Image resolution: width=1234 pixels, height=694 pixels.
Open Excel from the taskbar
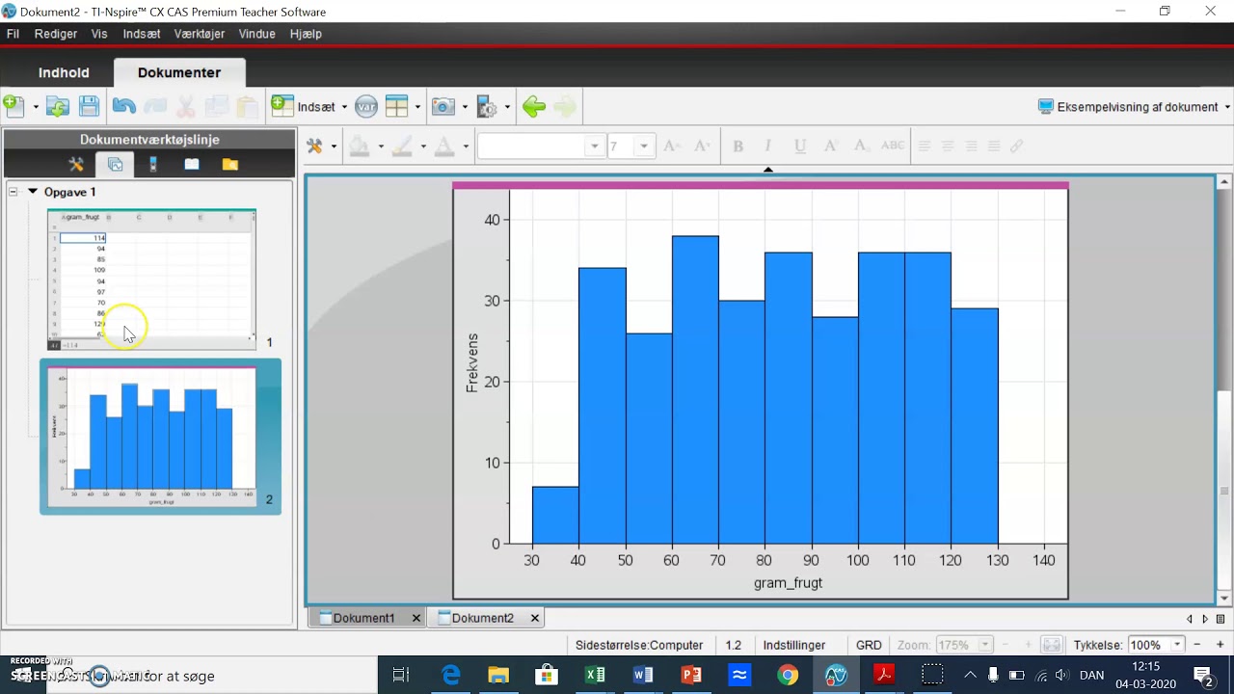point(595,675)
